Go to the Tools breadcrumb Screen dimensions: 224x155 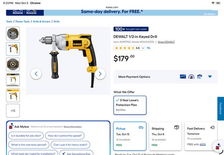click(x=9, y=22)
